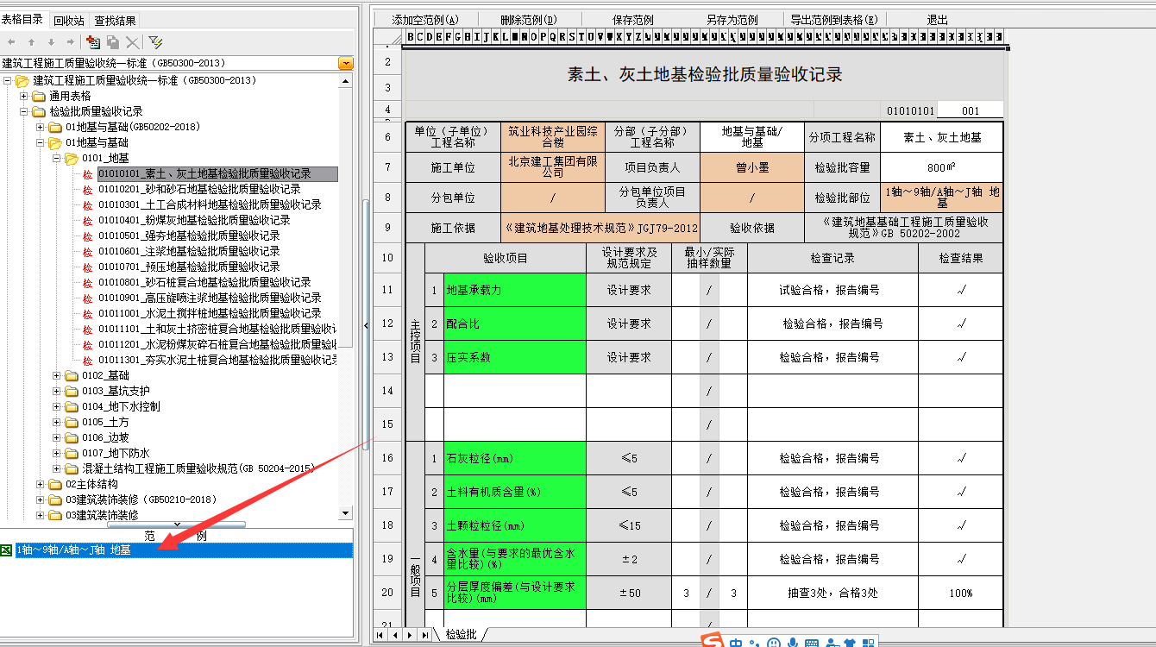1156x647 pixels.
Task: Expand the 通用表格 folder
Action: point(24,96)
